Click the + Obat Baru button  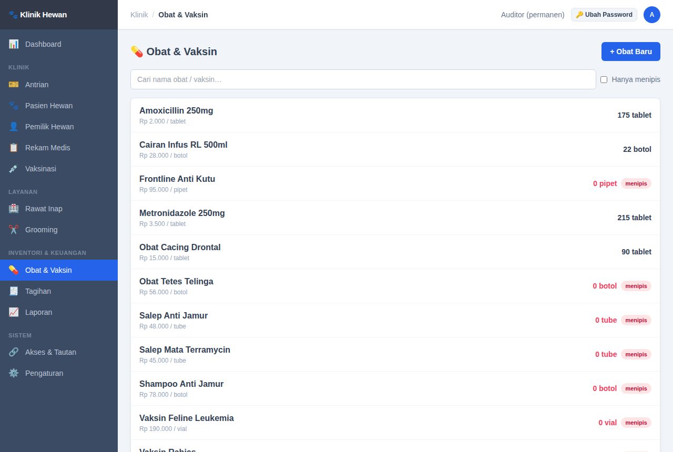(631, 52)
